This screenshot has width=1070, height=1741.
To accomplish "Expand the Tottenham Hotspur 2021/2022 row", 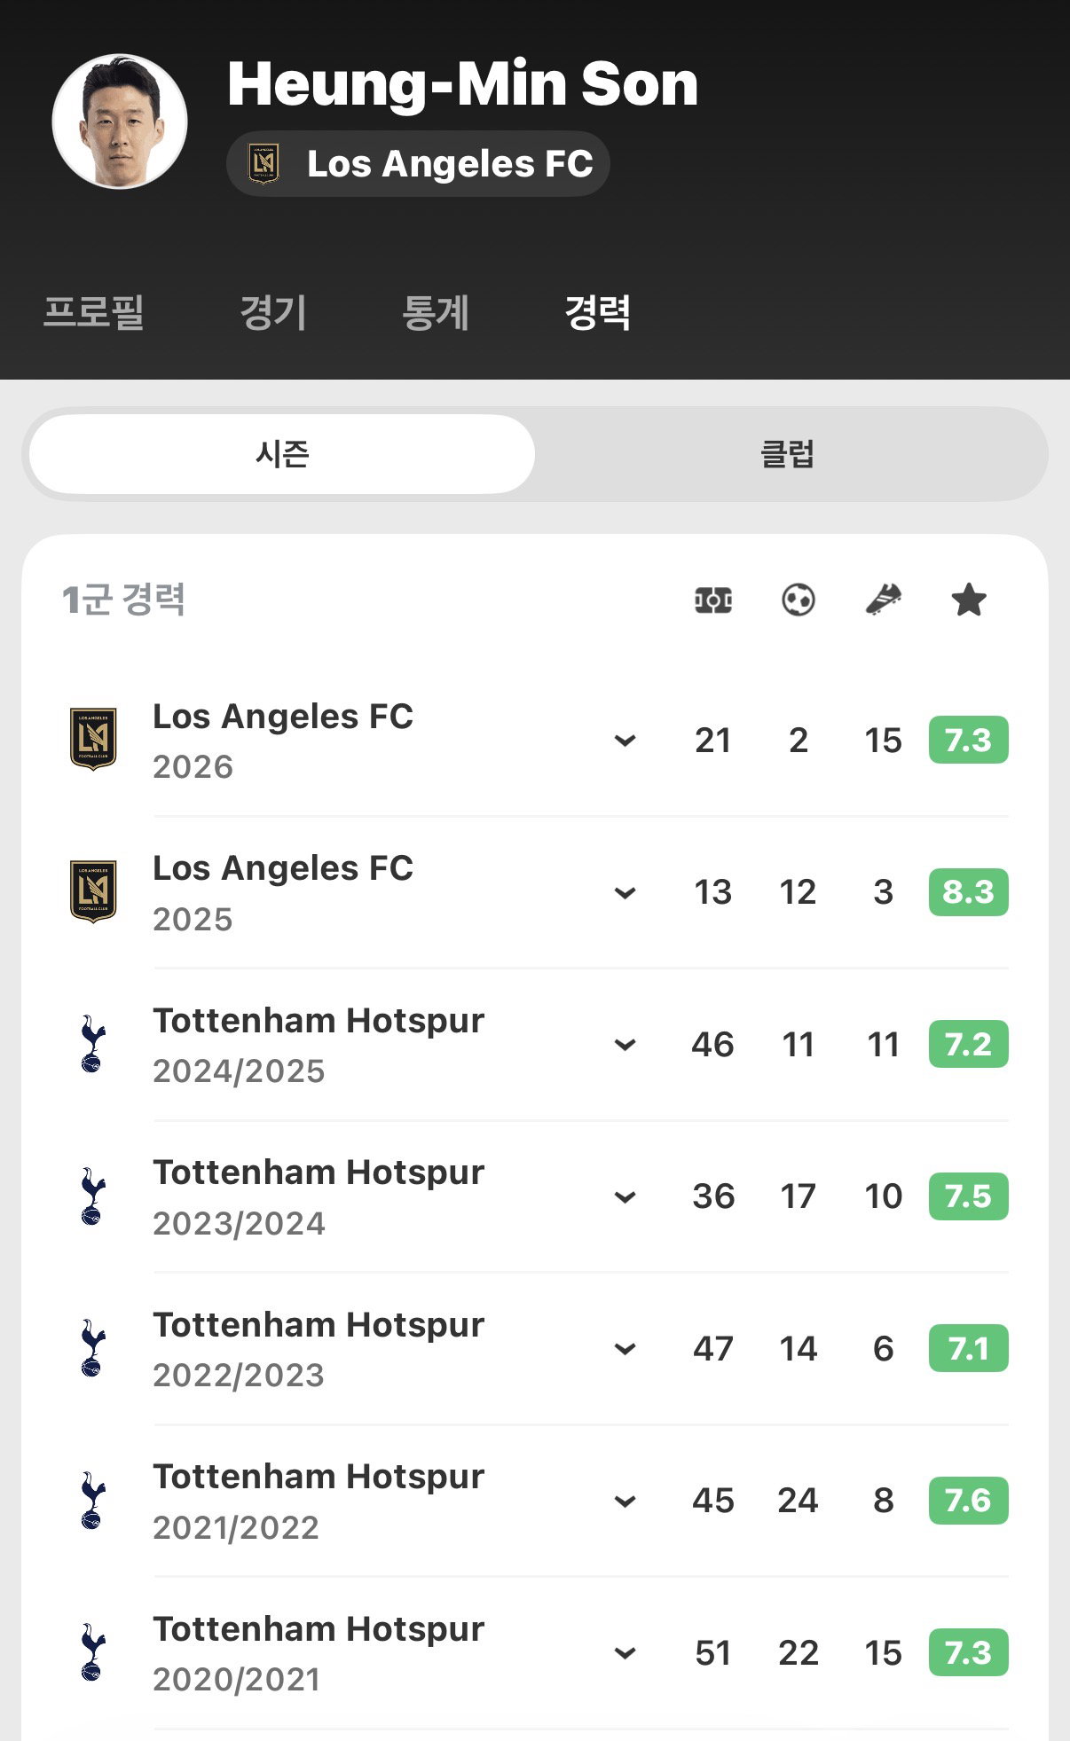I will pos(625,1501).
